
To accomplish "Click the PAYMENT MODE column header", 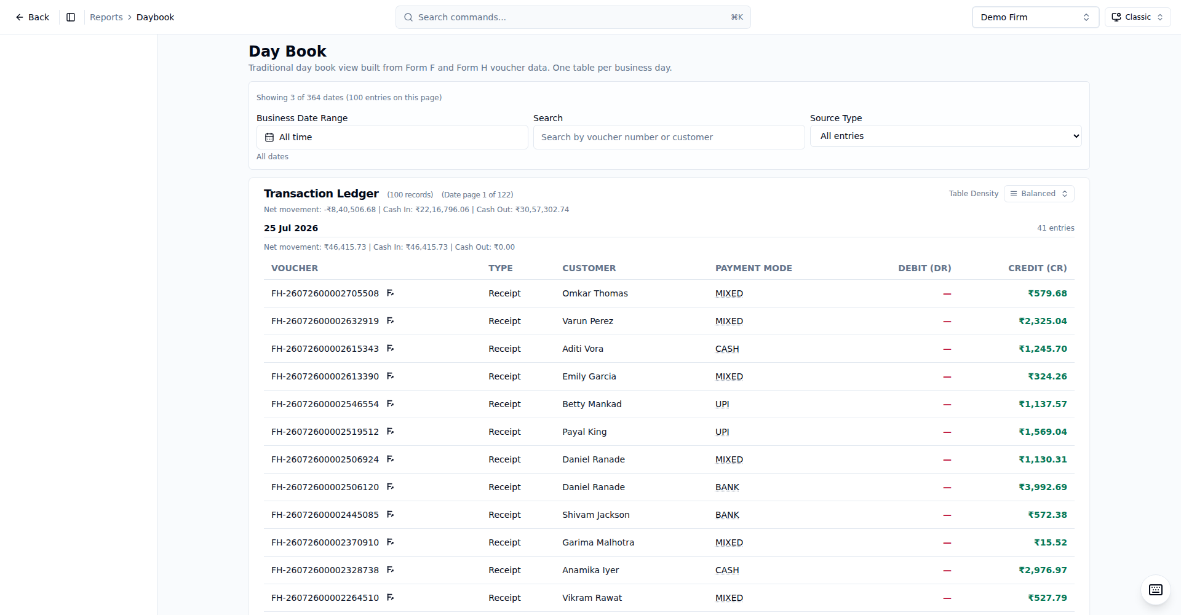I will [754, 268].
